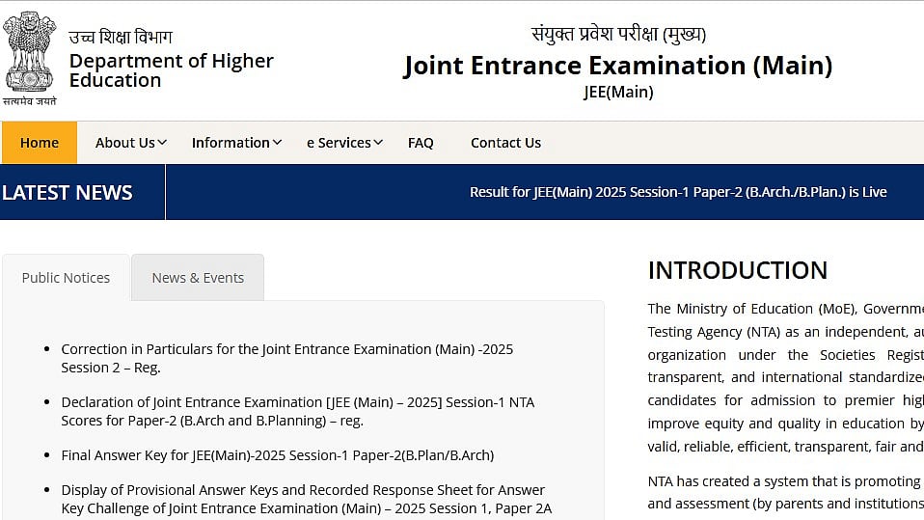
Task: Open Declaration of Session-1 NTA Scores notice
Action: (x=297, y=411)
